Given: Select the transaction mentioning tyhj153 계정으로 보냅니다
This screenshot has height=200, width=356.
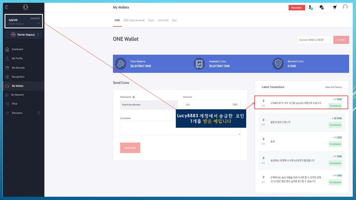Looking at the screenshot, I should coord(302,103).
